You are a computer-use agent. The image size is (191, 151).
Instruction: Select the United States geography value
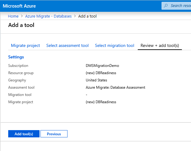(x=96, y=80)
